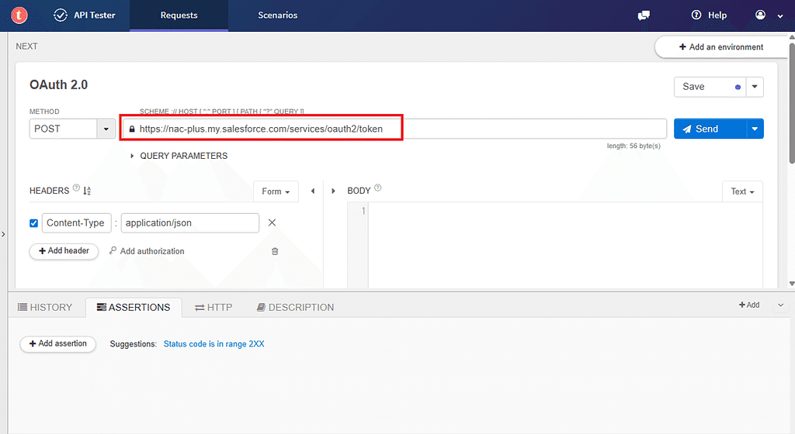Open the headers Form dropdown
The width and height of the screenshot is (795, 434).
pyautogui.click(x=276, y=191)
